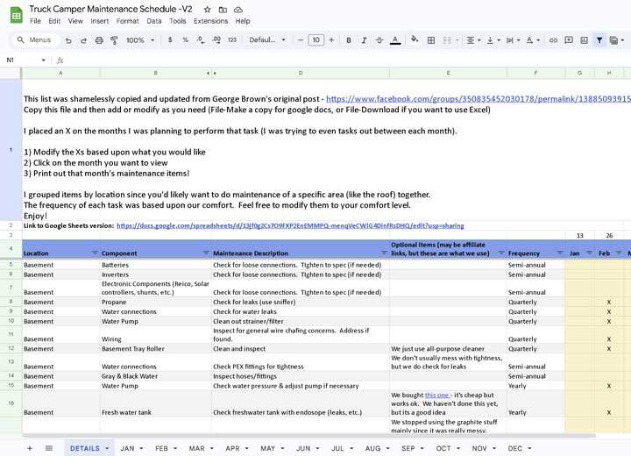Open the View menu
Screen dimensions: 631x456
[x=75, y=21]
